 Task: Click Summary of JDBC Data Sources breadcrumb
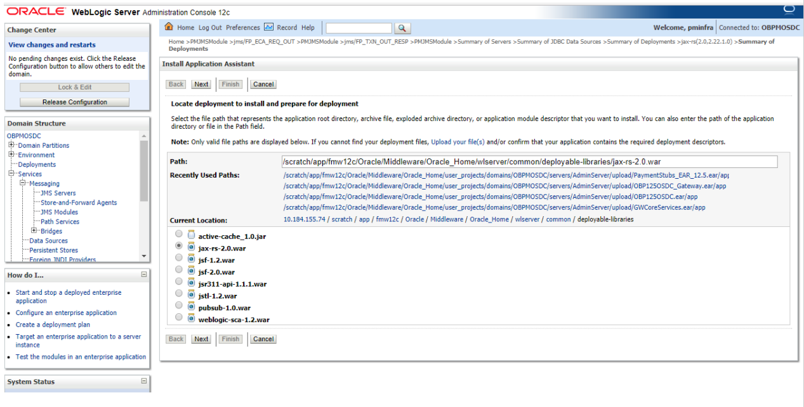[x=559, y=42]
